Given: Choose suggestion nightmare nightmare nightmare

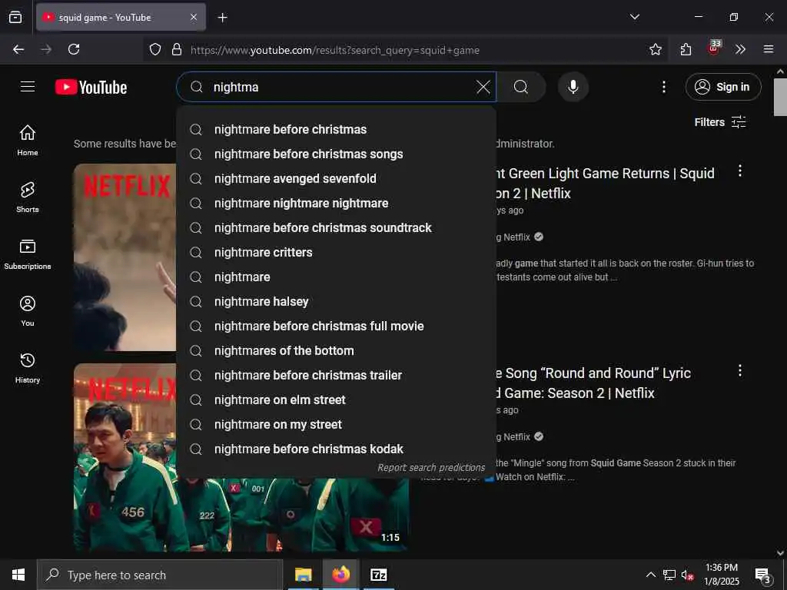Looking at the screenshot, I should [x=337, y=203].
